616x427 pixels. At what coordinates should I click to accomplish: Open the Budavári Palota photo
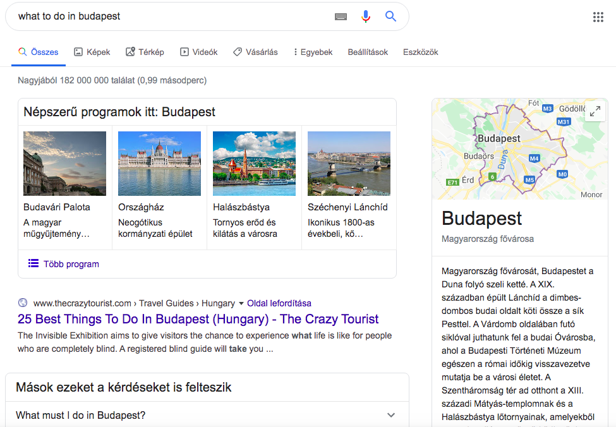(x=65, y=164)
